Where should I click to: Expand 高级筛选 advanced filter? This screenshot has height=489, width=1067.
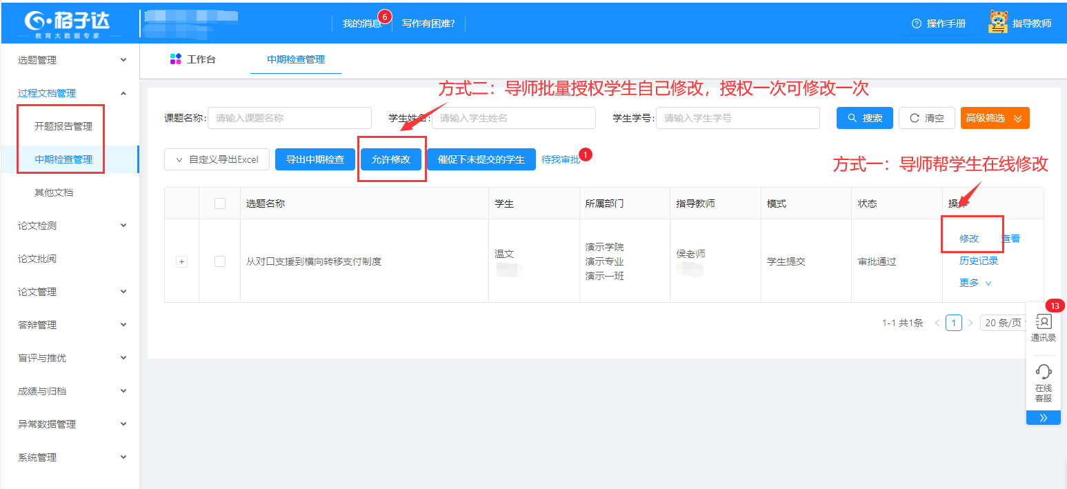995,118
